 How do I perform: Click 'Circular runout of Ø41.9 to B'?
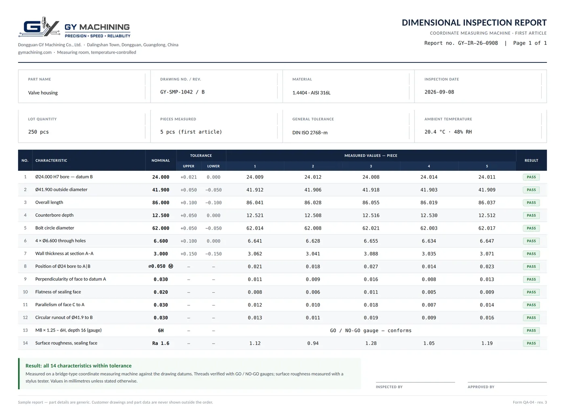click(x=64, y=317)
